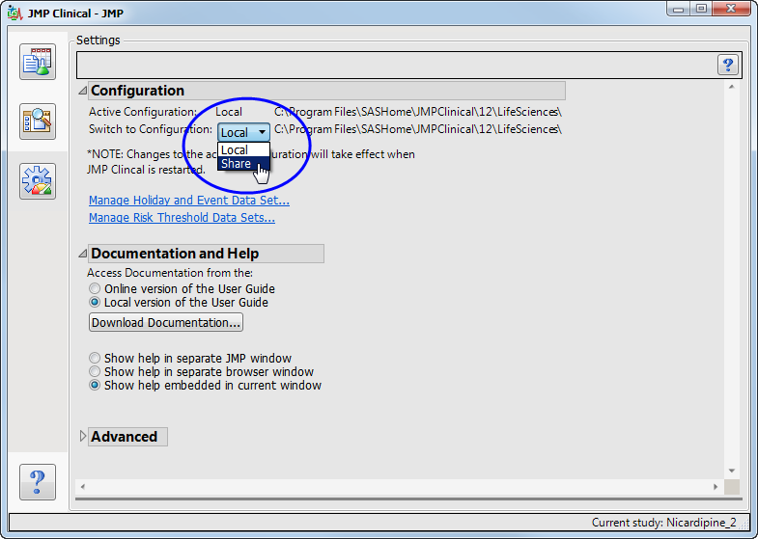Select the Settings gear icon in sidebar
Image resolution: width=758 pixels, height=539 pixels.
[38, 181]
